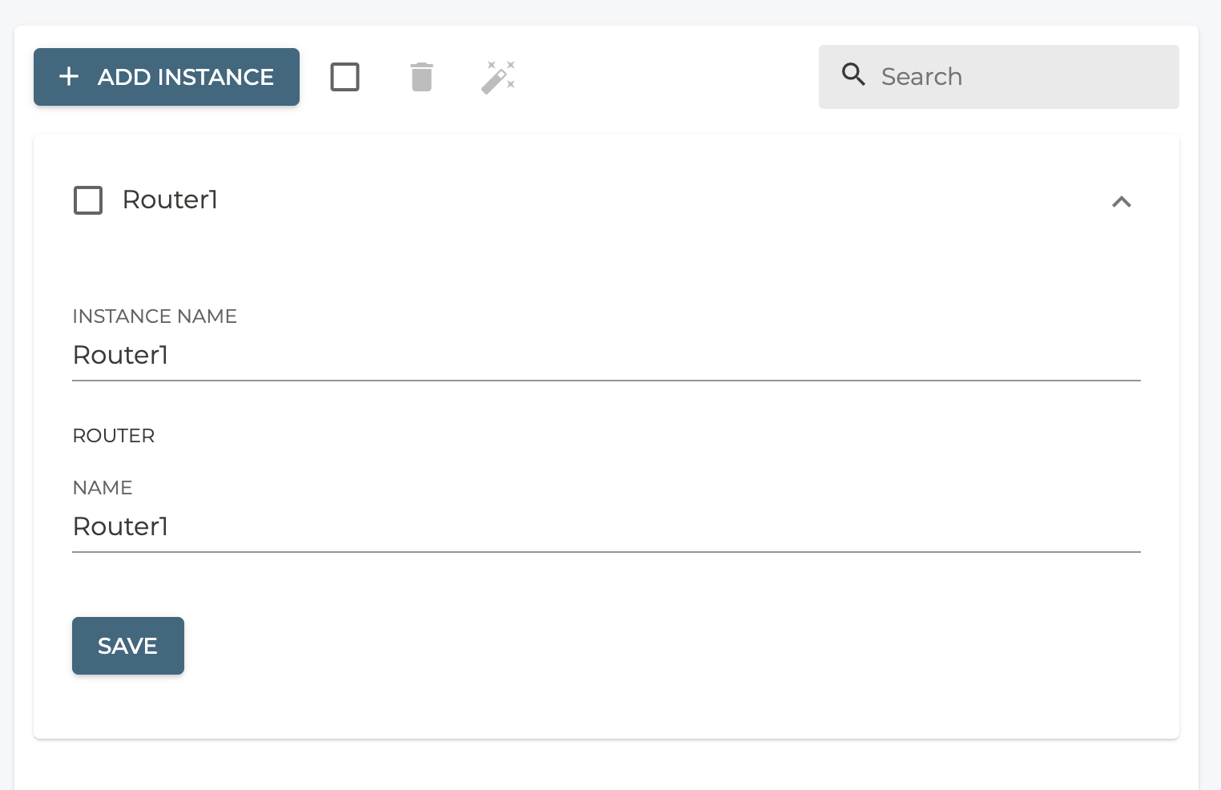
Task: Click the Search placeholder text
Action: 921,77
